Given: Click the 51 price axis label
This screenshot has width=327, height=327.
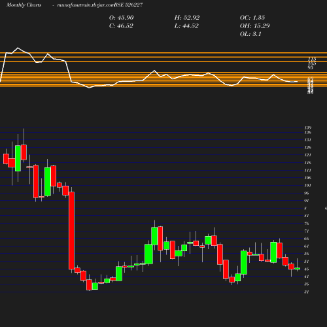Looking at the screenshot, I should pyautogui.click(x=307, y=262).
